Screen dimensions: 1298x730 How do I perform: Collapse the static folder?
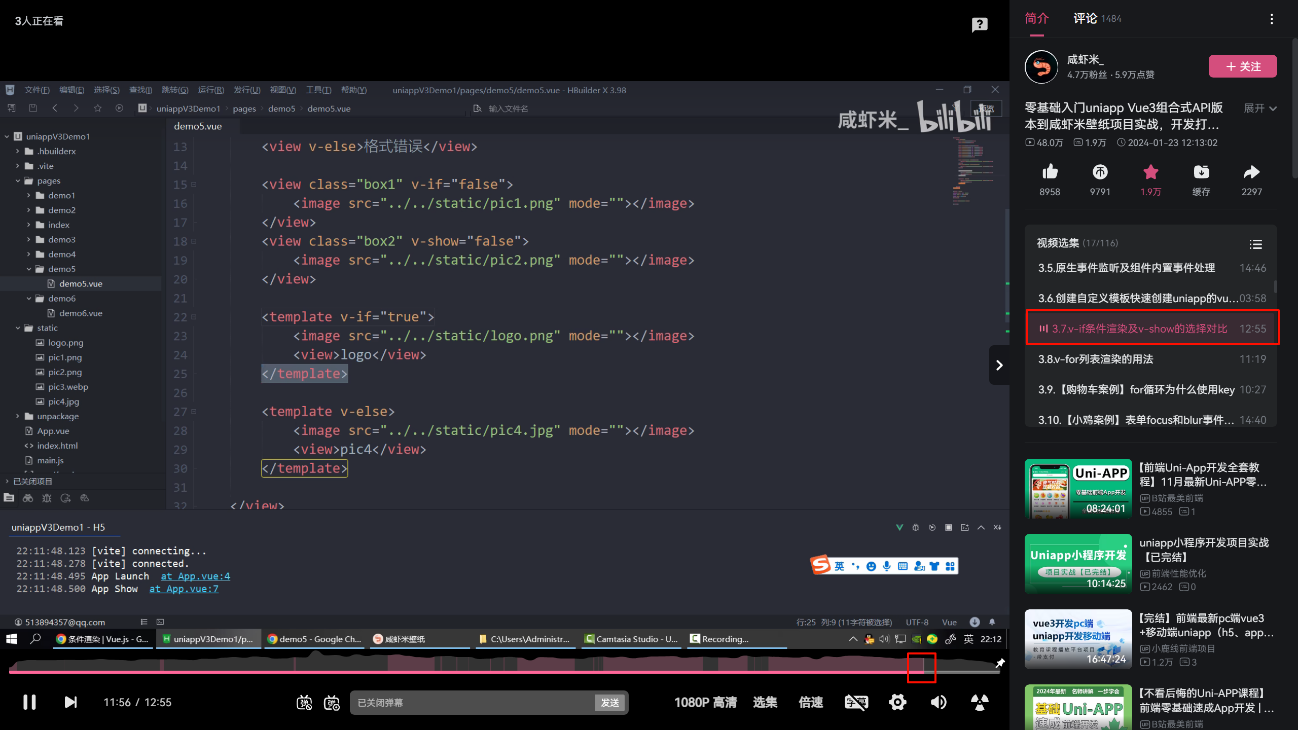18,328
